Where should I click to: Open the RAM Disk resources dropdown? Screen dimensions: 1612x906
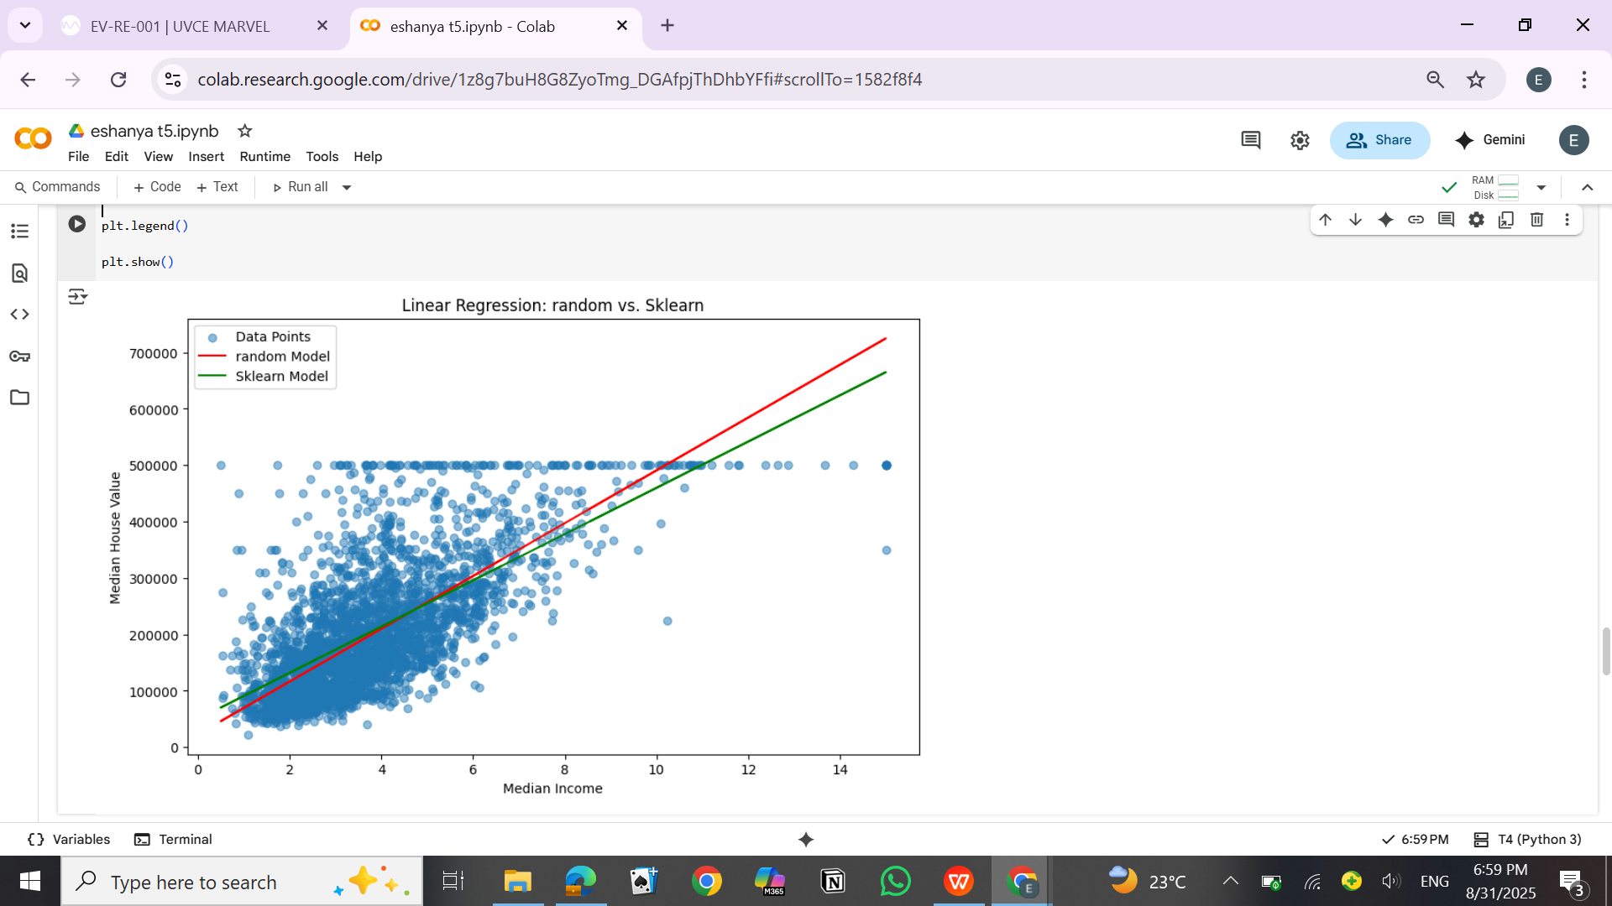click(x=1541, y=187)
